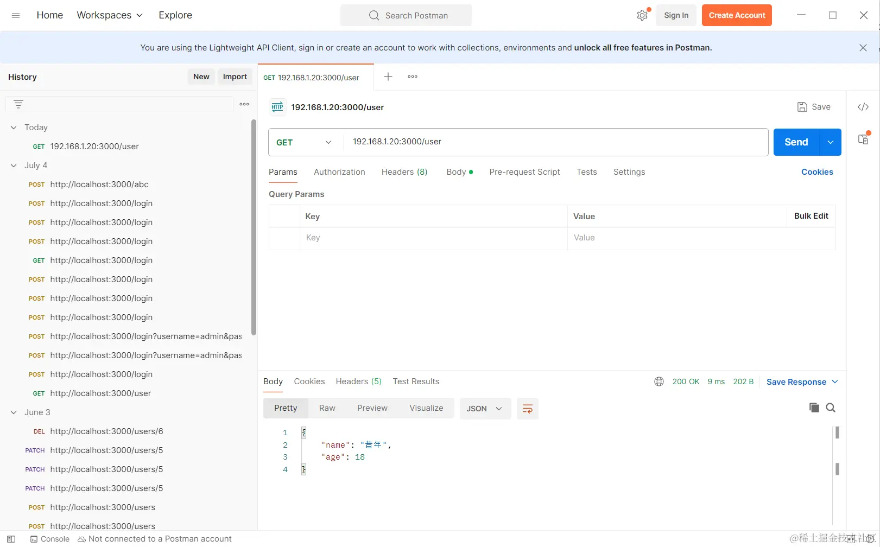The height and width of the screenshot is (547, 880).
Task: Click Not connected to a Postman account
Action: click(155, 539)
